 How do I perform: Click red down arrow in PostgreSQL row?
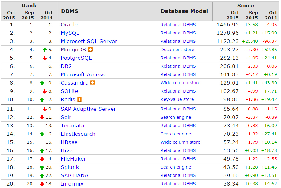[44, 58]
